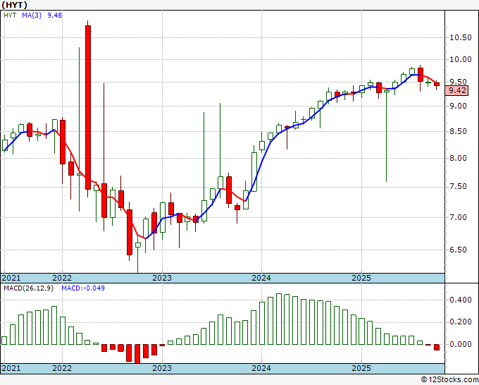
Task: Click the MACD(26,12,9) indicator label
Action: tap(29, 288)
